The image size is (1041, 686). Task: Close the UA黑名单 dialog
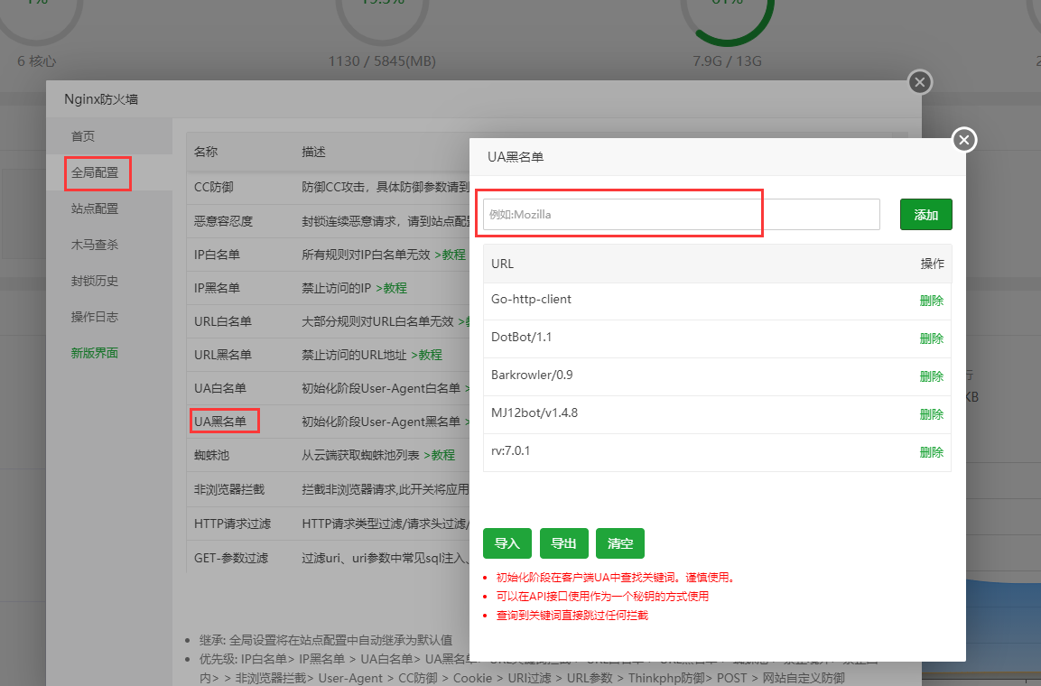tap(964, 140)
